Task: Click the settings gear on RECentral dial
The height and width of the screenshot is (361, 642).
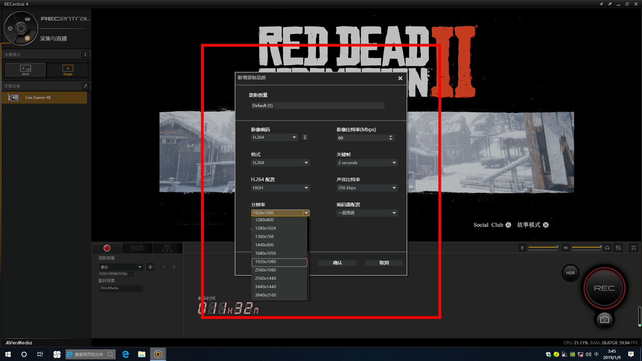Action: click(x=10, y=28)
